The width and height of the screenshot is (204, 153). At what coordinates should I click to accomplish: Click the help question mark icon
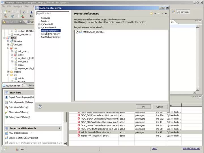click(40, 107)
